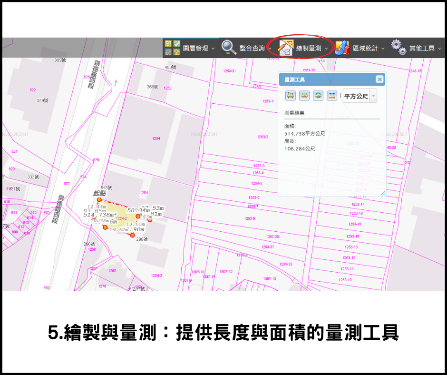Click the polygon vertex near 298號
The height and width of the screenshot is (375, 447).
pos(132,235)
